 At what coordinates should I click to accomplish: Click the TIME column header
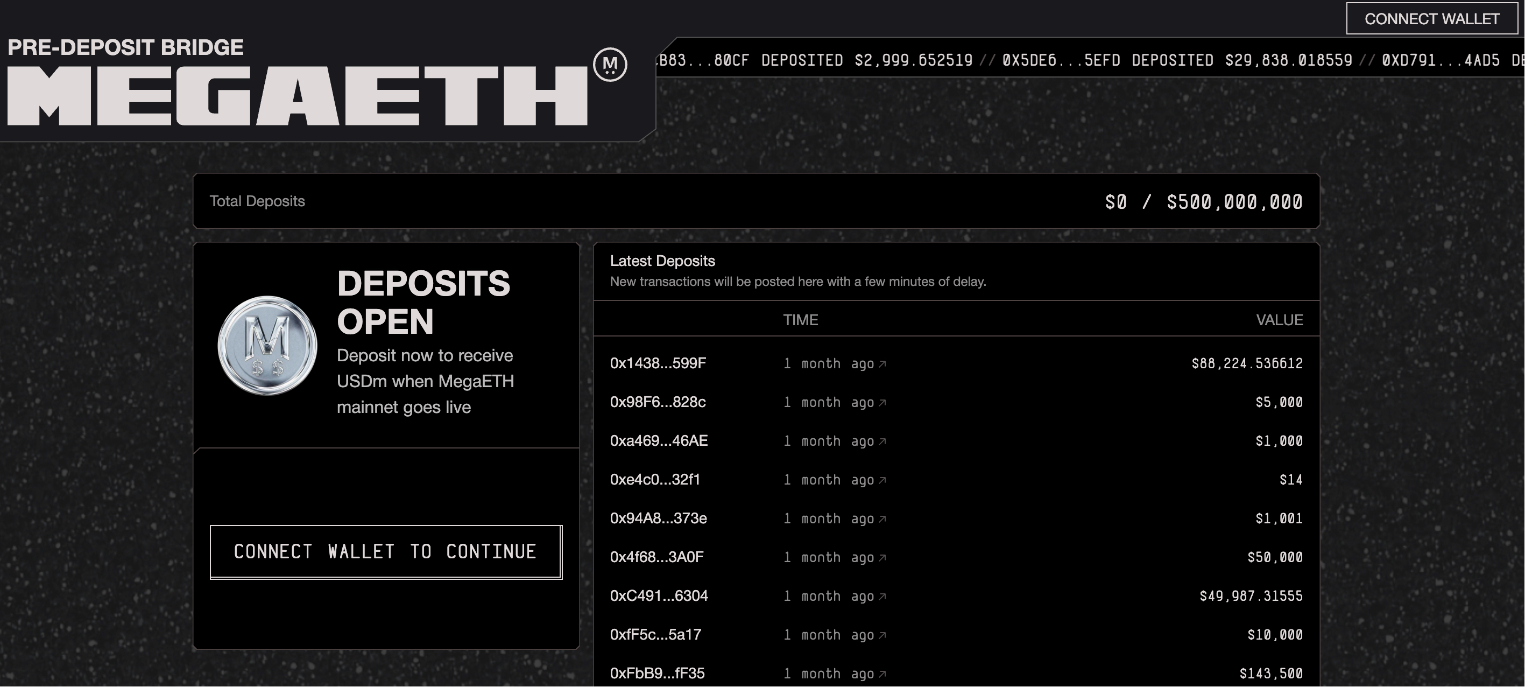800,320
